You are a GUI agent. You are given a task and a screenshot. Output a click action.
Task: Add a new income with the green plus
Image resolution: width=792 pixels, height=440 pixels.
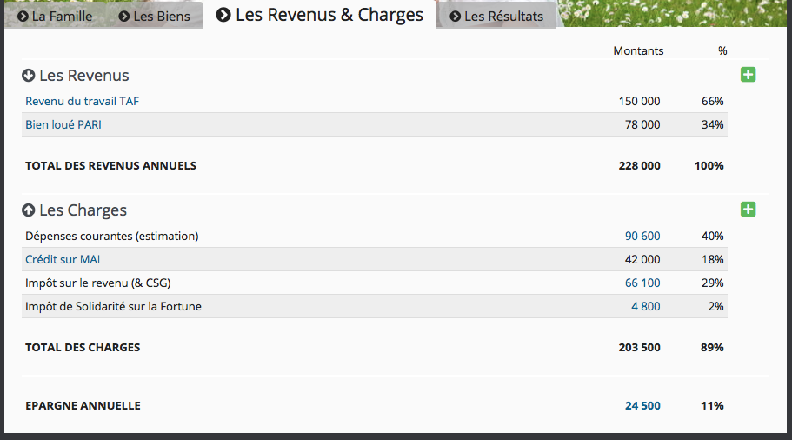(748, 75)
